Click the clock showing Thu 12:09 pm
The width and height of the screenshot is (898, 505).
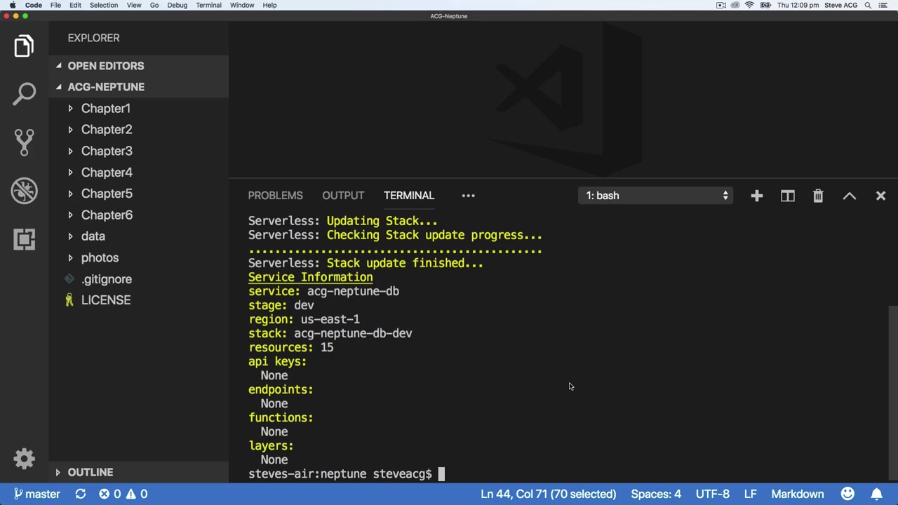click(798, 5)
